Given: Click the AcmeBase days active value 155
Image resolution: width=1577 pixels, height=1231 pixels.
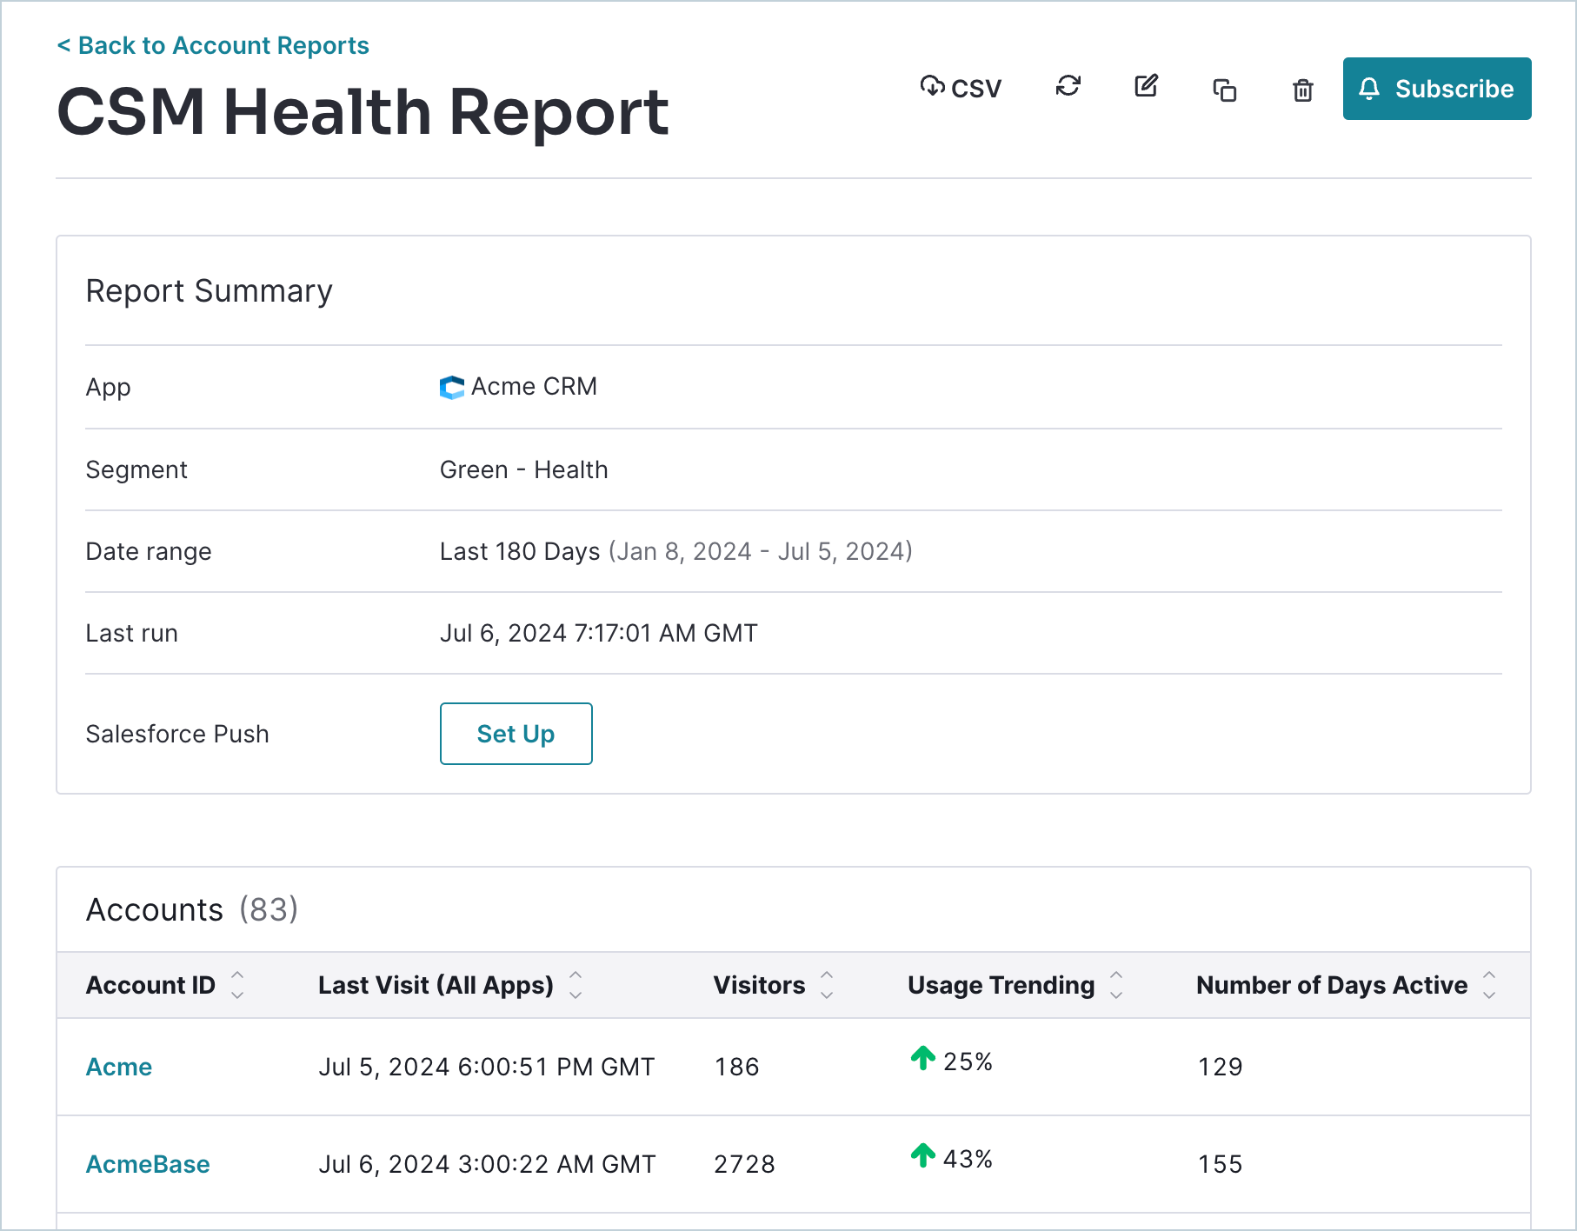Looking at the screenshot, I should coord(1221,1164).
